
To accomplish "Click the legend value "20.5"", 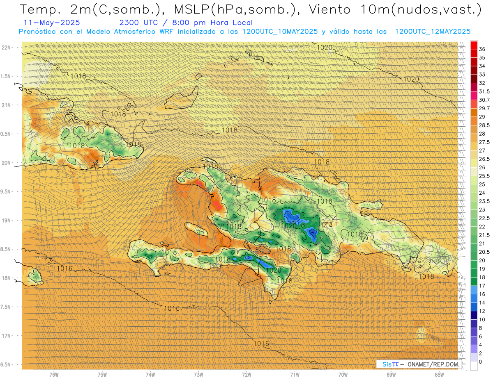I will [x=484, y=252].
